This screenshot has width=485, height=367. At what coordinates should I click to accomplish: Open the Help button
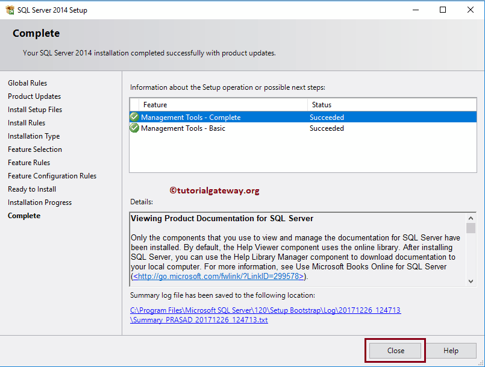click(x=451, y=351)
